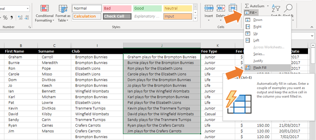This screenshot has width=316, height=140.
Task: Click the increase decimal icon
Action: (x=20, y=18)
